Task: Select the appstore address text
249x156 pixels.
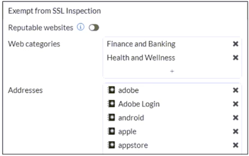Action: point(133,145)
